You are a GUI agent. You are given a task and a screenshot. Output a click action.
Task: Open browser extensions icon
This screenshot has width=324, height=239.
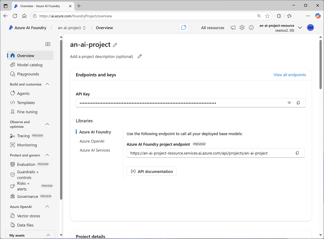pos(279,16)
